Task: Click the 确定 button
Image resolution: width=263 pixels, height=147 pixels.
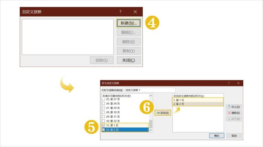Action: 217,136
